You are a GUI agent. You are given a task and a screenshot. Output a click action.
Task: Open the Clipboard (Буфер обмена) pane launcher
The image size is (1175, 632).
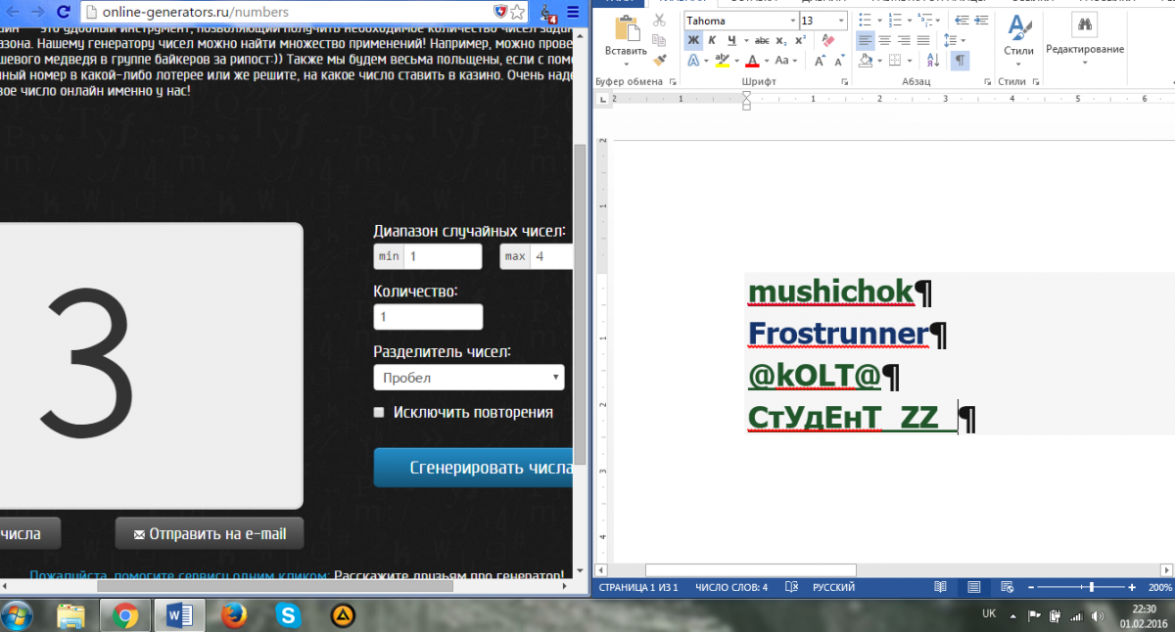coord(671,82)
